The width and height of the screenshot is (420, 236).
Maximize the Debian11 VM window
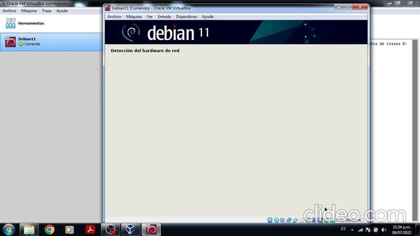click(x=348, y=7)
